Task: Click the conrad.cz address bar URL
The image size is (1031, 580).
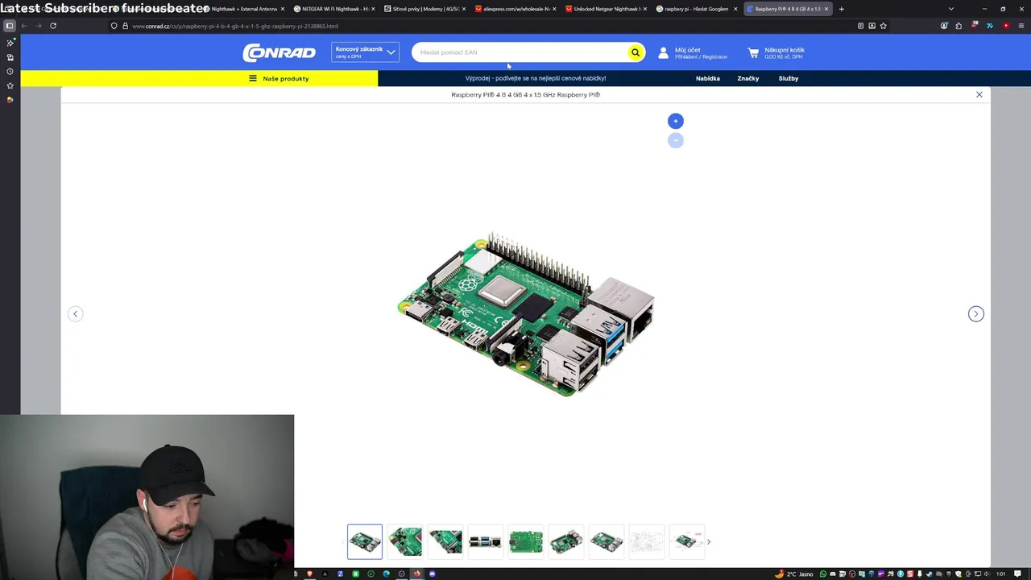Action: (x=235, y=26)
